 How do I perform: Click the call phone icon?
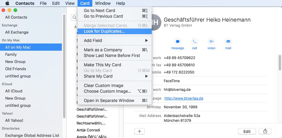tap(195, 41)
